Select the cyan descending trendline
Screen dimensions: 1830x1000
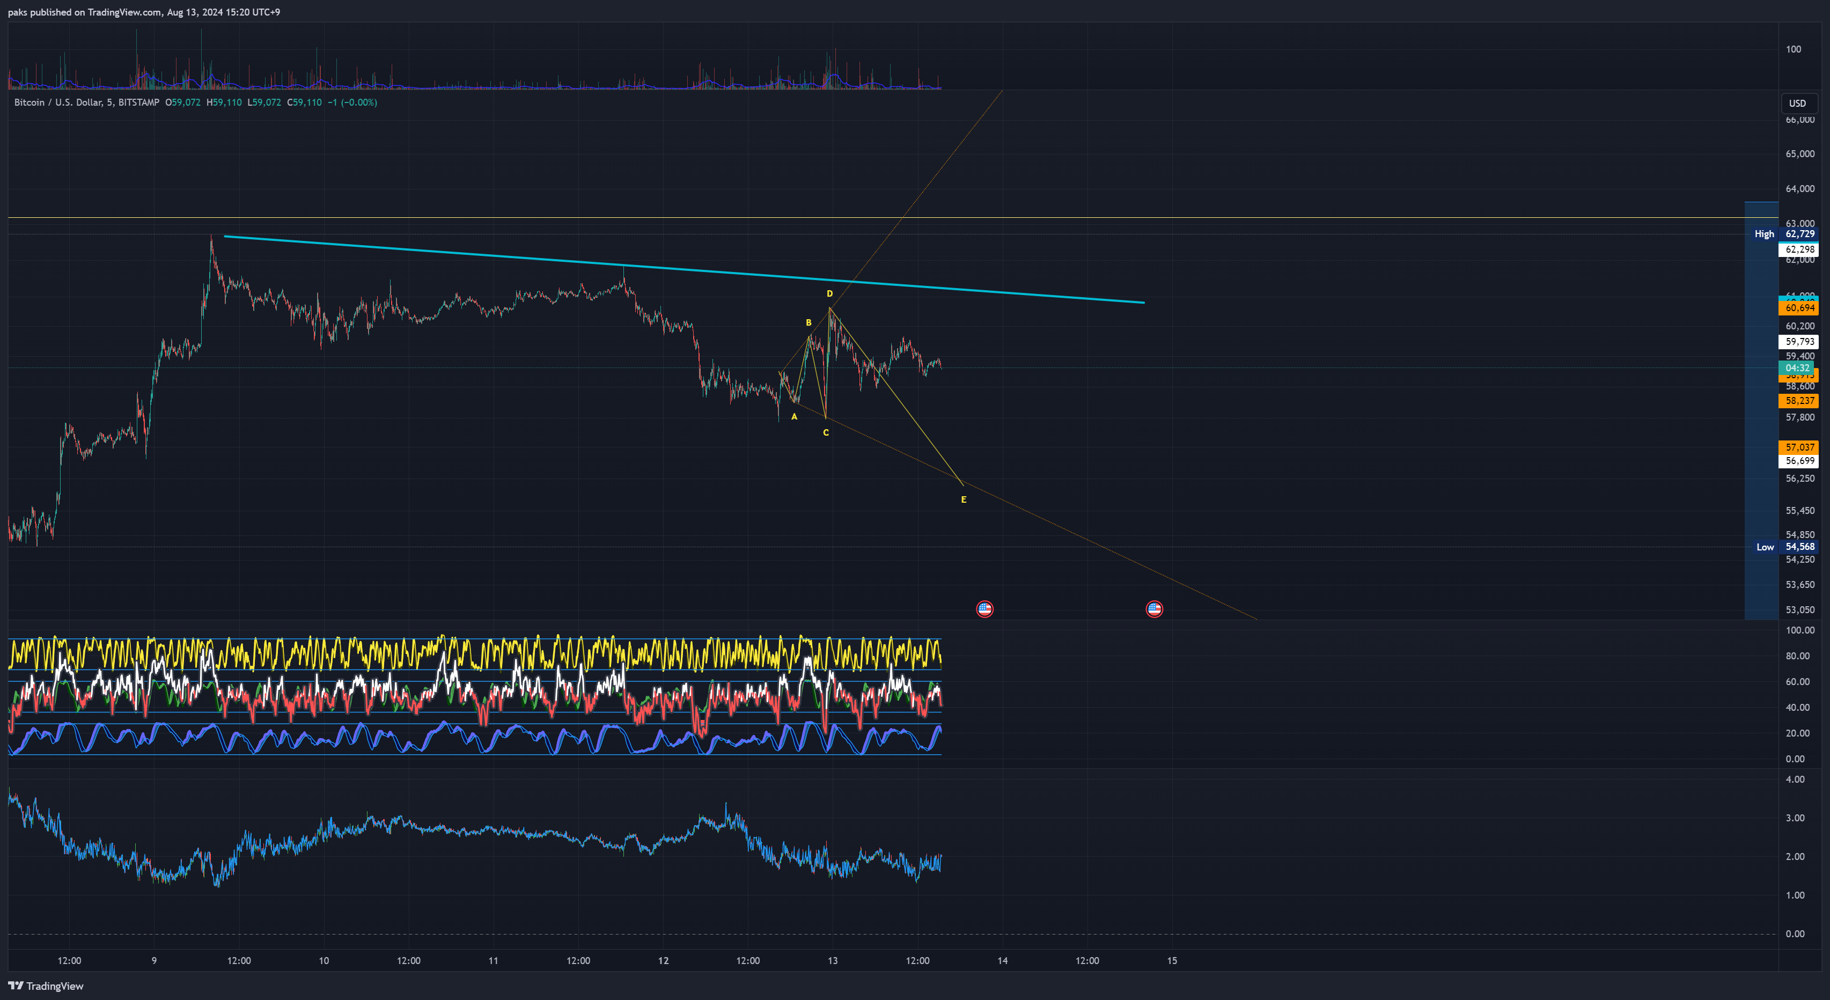(x=684, y=269)
